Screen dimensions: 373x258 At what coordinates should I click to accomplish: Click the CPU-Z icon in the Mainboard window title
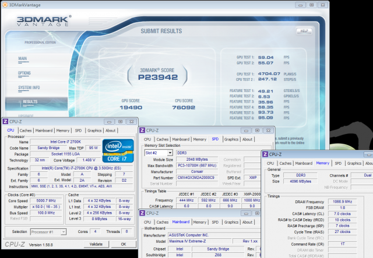pyautogui.click(x=142, y=213)
